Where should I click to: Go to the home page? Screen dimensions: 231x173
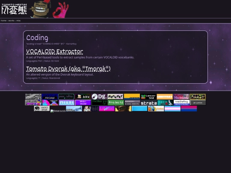click(x=3, y=21)
